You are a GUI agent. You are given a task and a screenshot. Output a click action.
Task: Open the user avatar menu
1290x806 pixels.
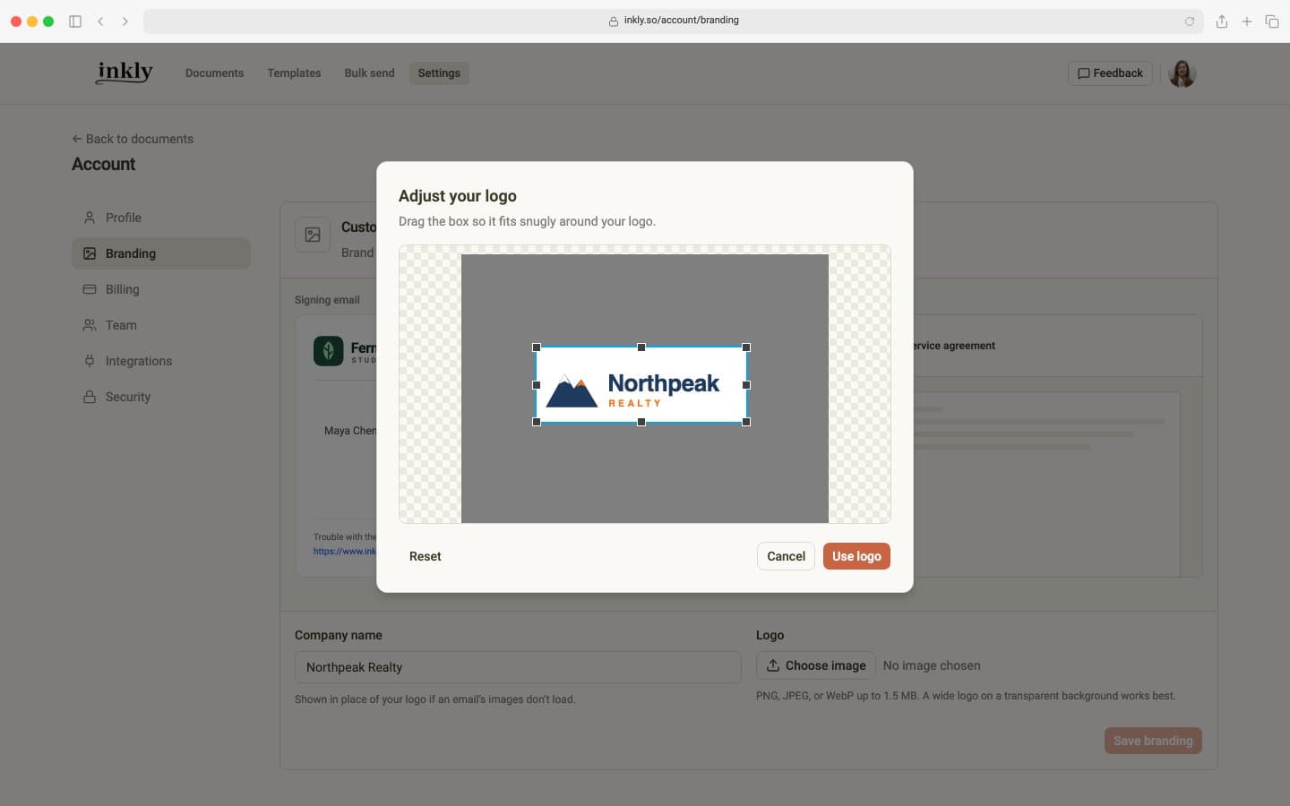1182,73
